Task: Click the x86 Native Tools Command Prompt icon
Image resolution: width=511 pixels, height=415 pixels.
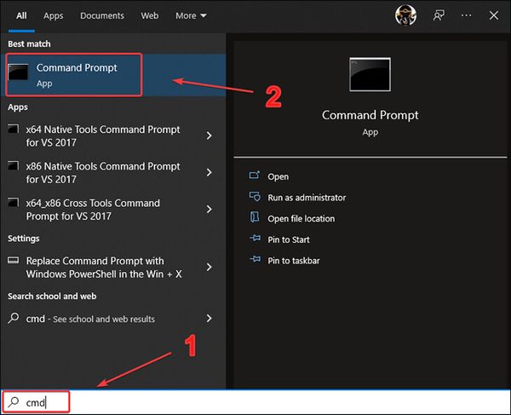Action: pyautogui.click(x=14, y=167)
